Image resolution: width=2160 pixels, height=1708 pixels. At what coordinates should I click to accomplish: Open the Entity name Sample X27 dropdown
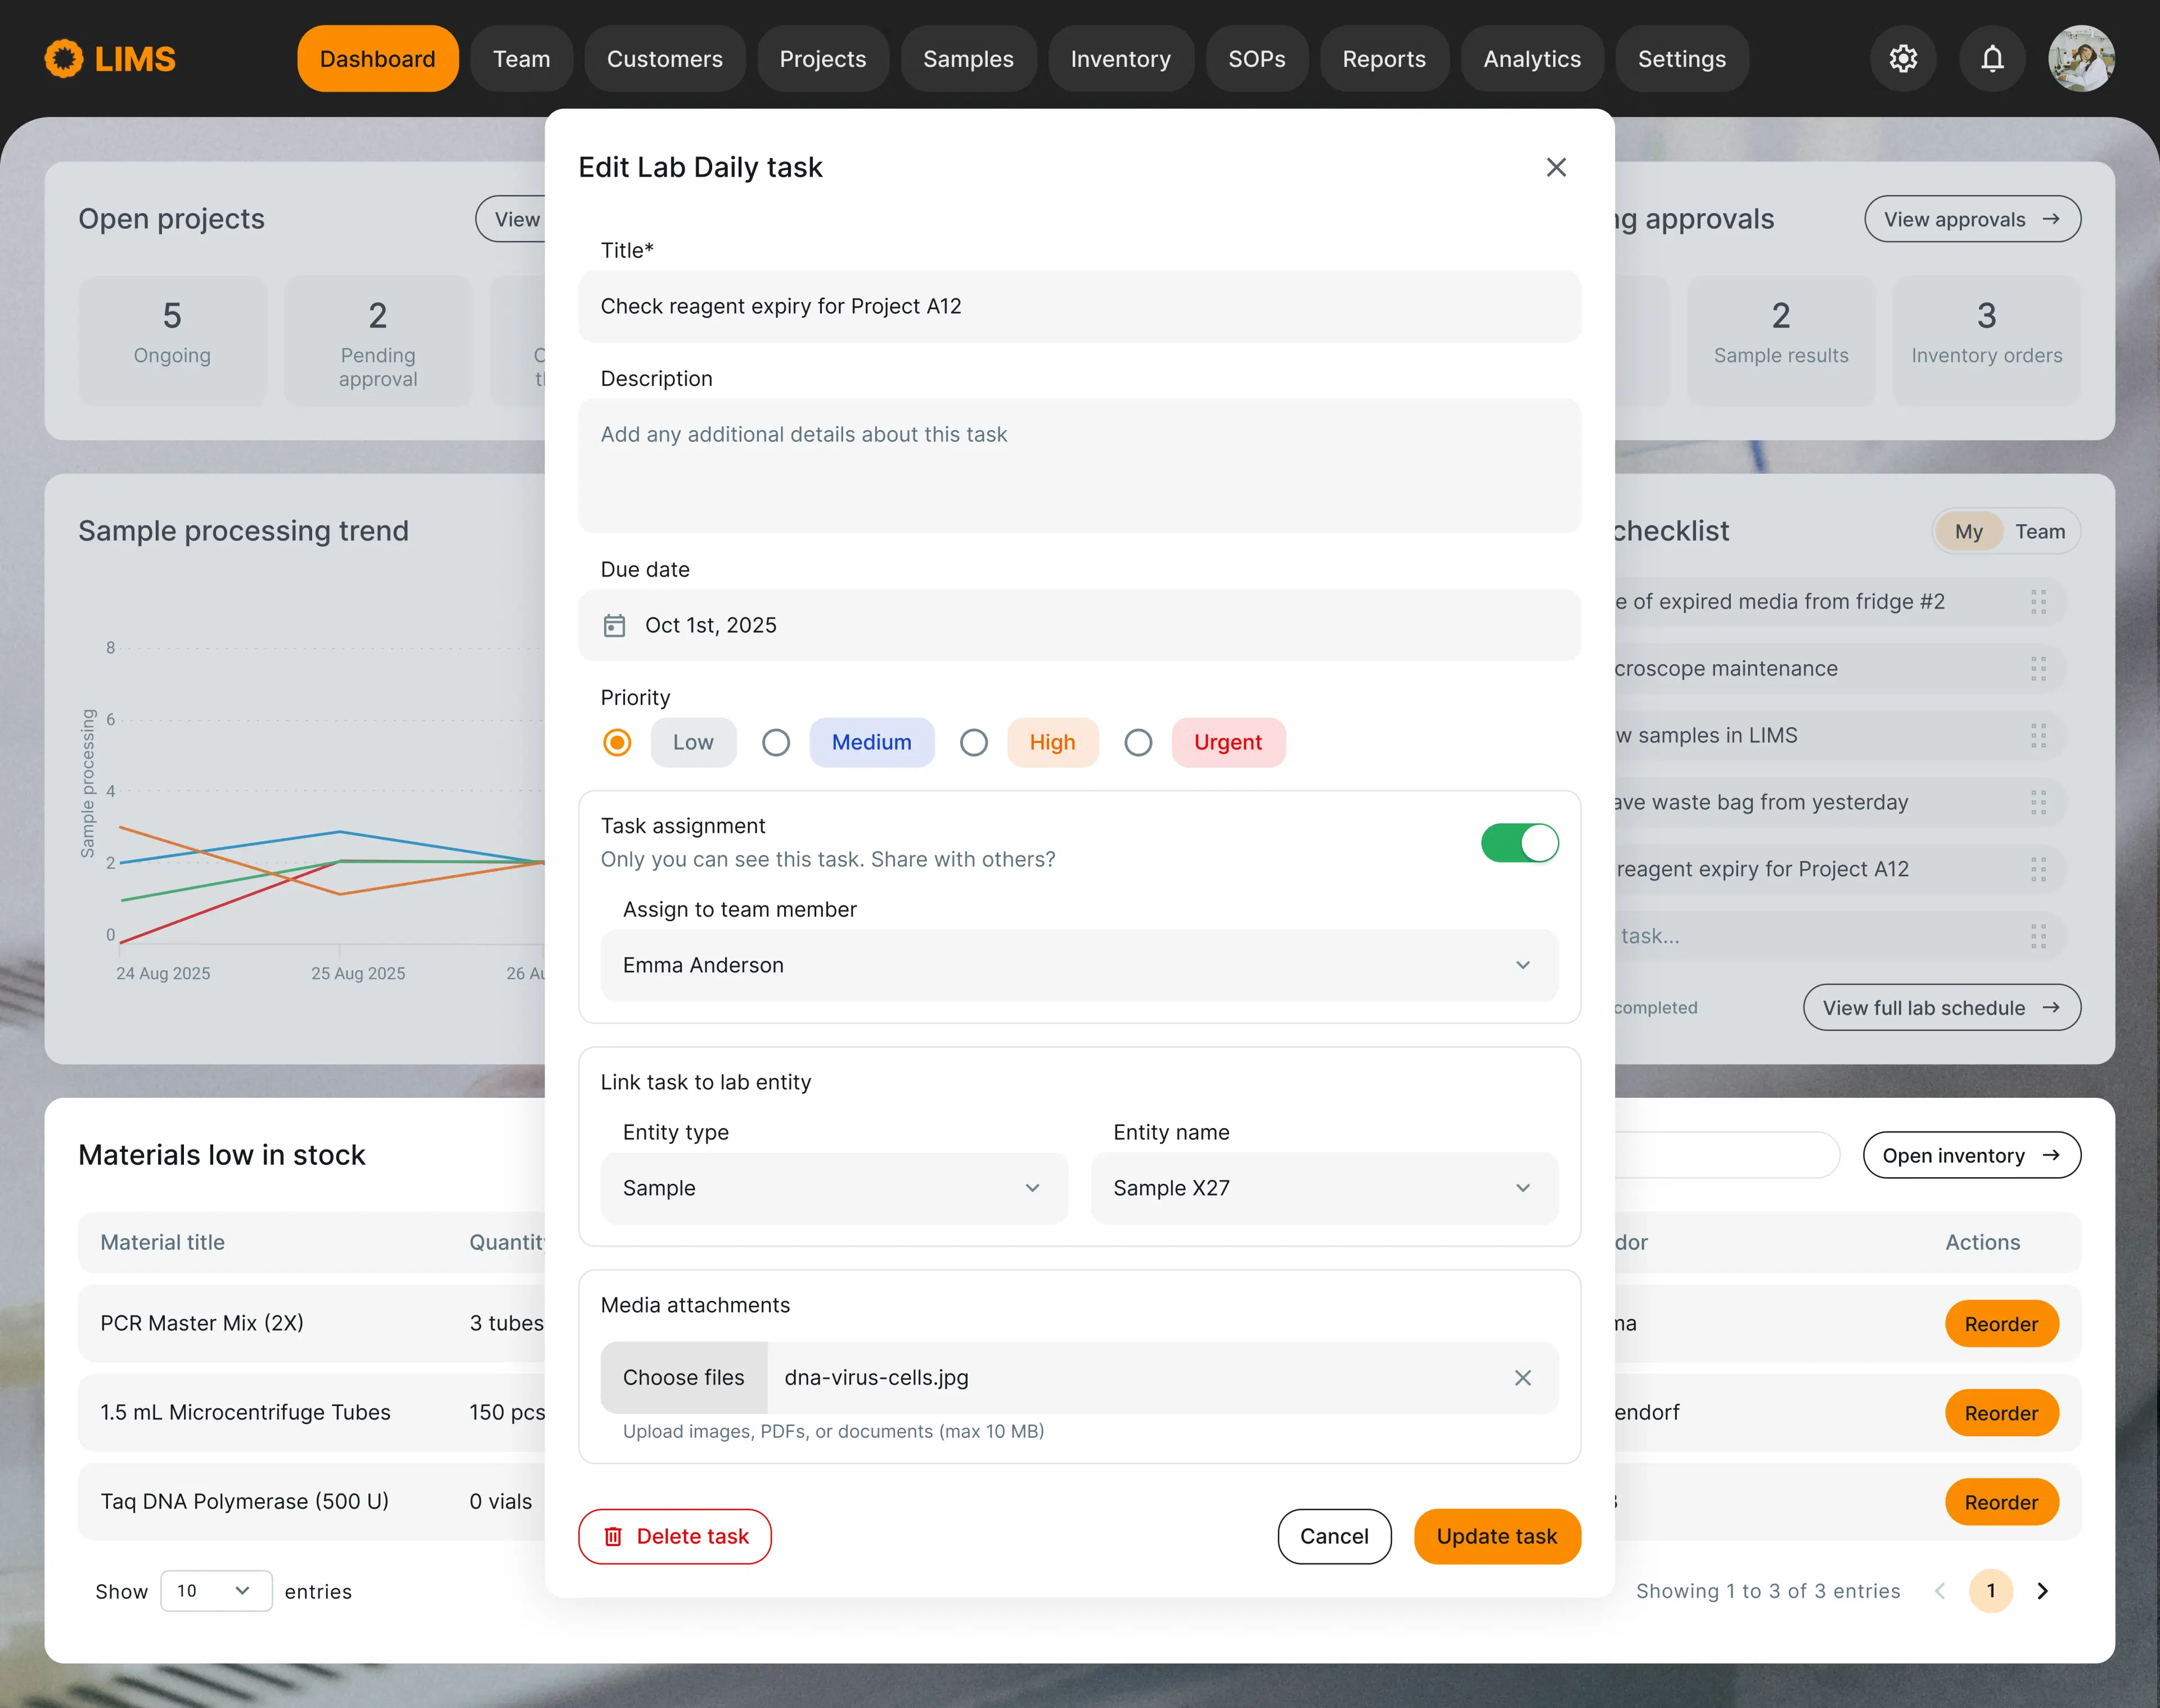[x=1324, y=1188]
